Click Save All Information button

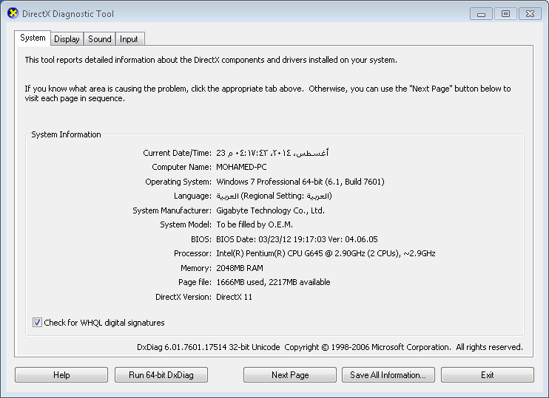tap(388, 375)
